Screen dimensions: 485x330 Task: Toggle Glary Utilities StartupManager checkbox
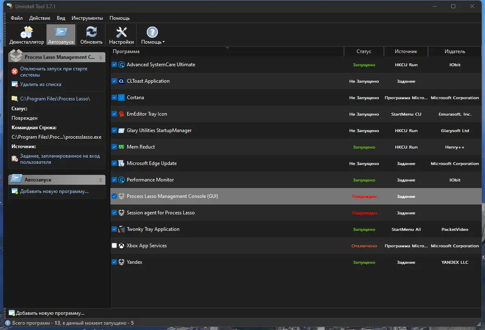[x=114, y=130]
